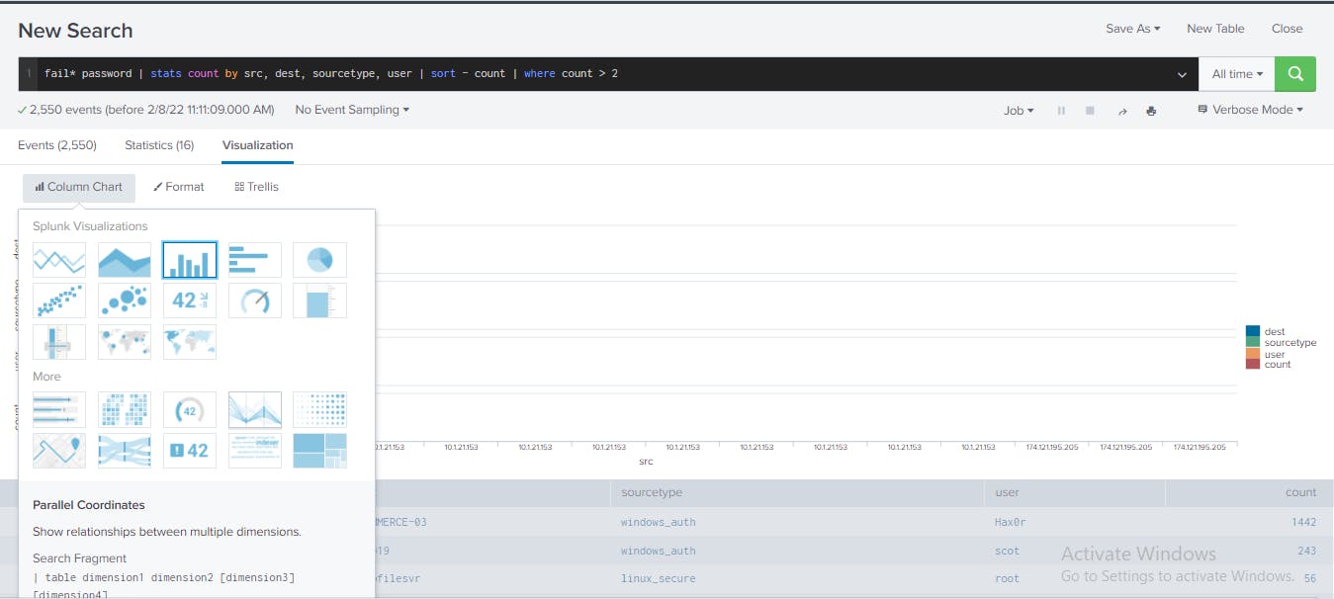Pick the Cluster Map with dots
Screen dimensions: 1334x599
coord(125,342)
